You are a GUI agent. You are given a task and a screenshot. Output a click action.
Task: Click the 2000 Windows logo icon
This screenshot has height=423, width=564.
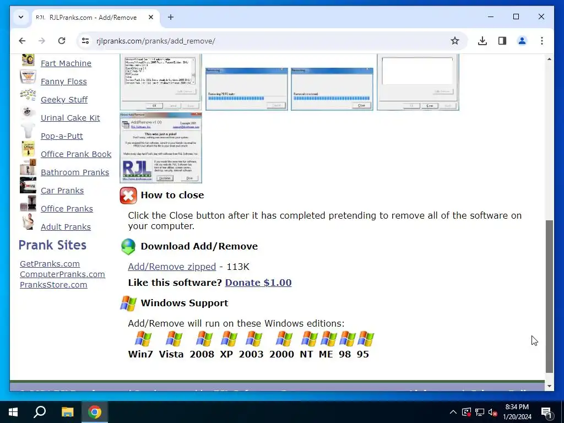284,339
